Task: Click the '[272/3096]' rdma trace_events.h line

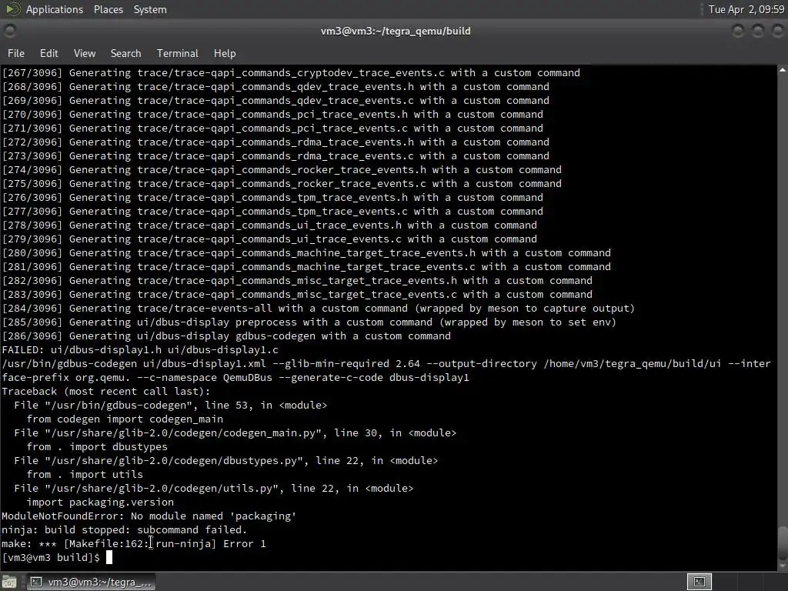Action: [x=275, y=142]
